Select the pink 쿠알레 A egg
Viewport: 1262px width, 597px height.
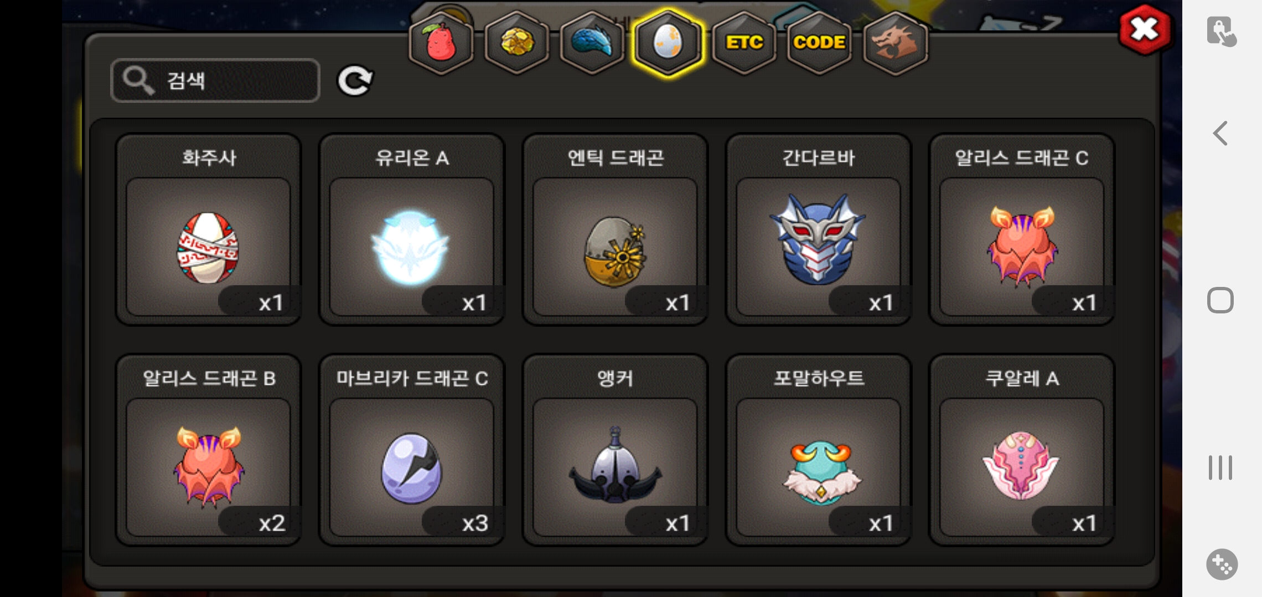click(x=1022, y=450)
